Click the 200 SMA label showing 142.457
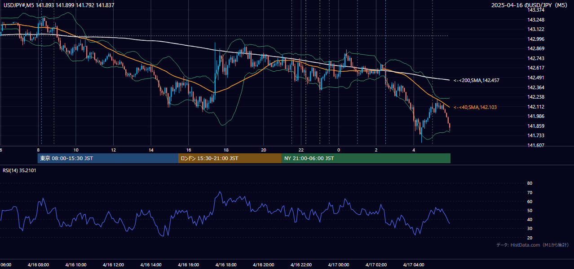574x269 pixels. (x=477, y=80)
